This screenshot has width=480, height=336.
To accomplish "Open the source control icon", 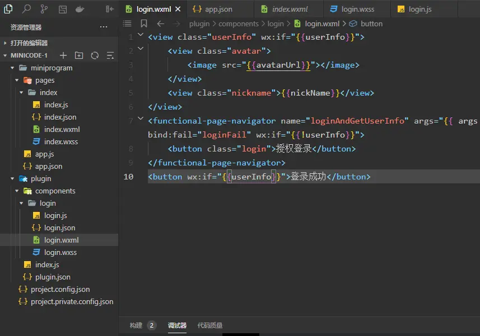I will (x=44, y=9).
